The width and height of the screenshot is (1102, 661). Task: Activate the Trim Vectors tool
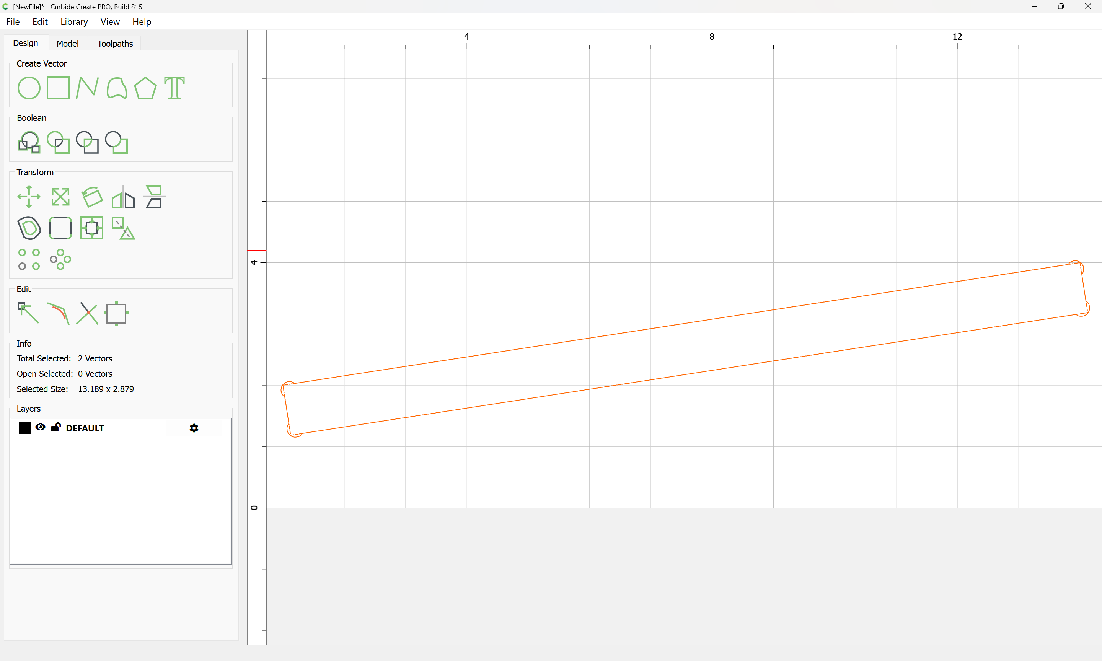point(87,313)
